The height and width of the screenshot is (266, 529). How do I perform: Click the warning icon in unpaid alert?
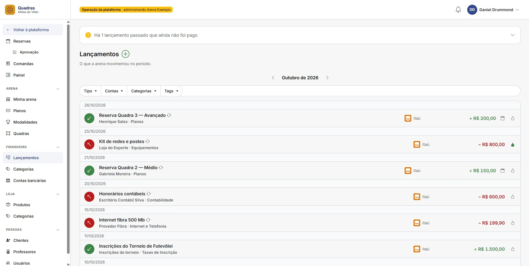tap(88, 35)
